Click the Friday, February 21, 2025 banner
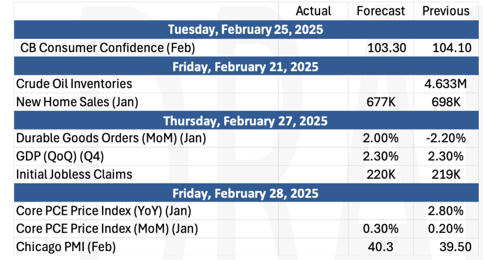The height and width of the screenshot is (260, 483). 246,66
